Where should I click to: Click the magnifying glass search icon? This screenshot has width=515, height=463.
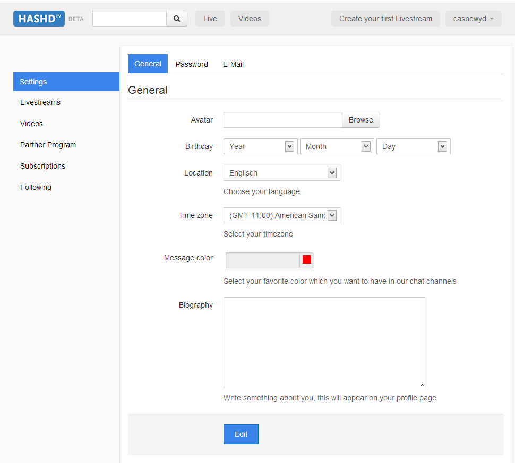coord(177,19)
